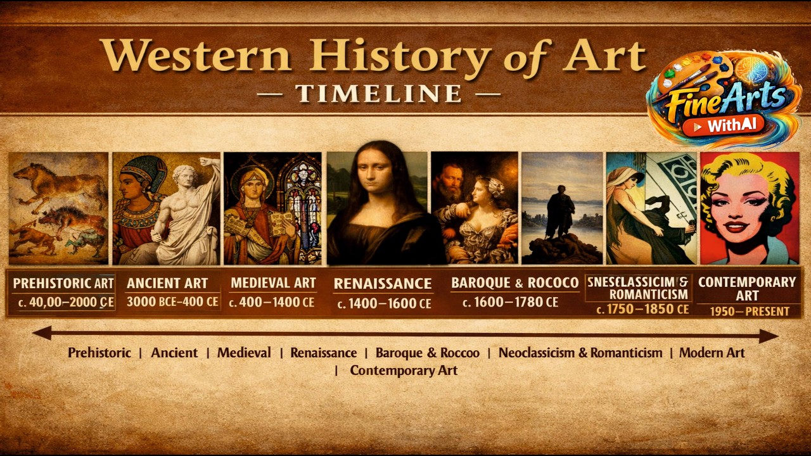Click the ROMANTICISM heading label

648,294
